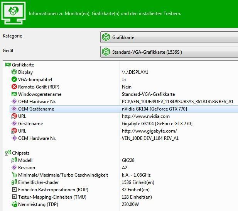Viewport: 238px width, 211px height.
Task: Click the value 1536 Einheit(en)
Action: click(x=138, y=182)
